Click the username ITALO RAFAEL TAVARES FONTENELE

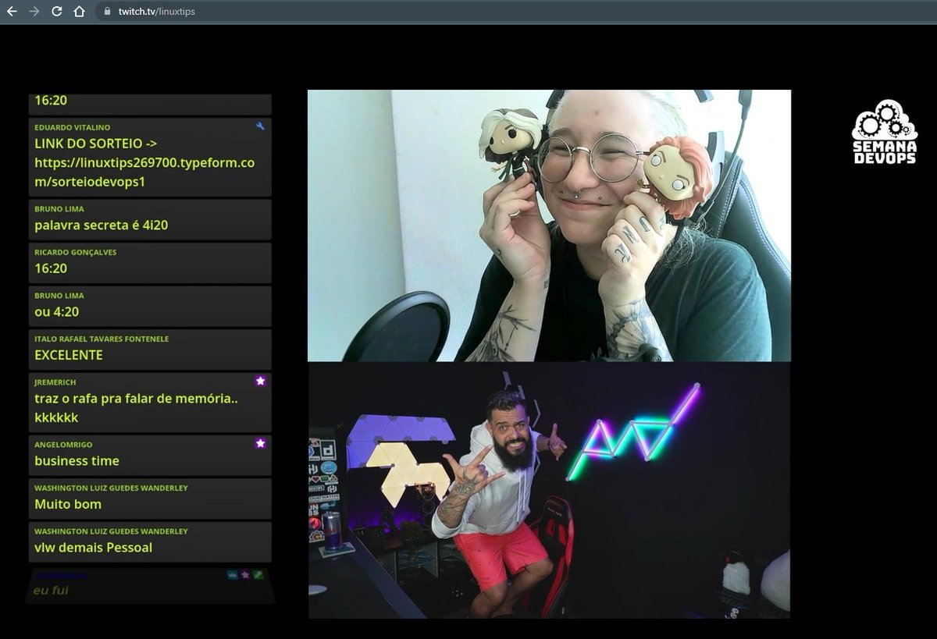coord(102,339)
